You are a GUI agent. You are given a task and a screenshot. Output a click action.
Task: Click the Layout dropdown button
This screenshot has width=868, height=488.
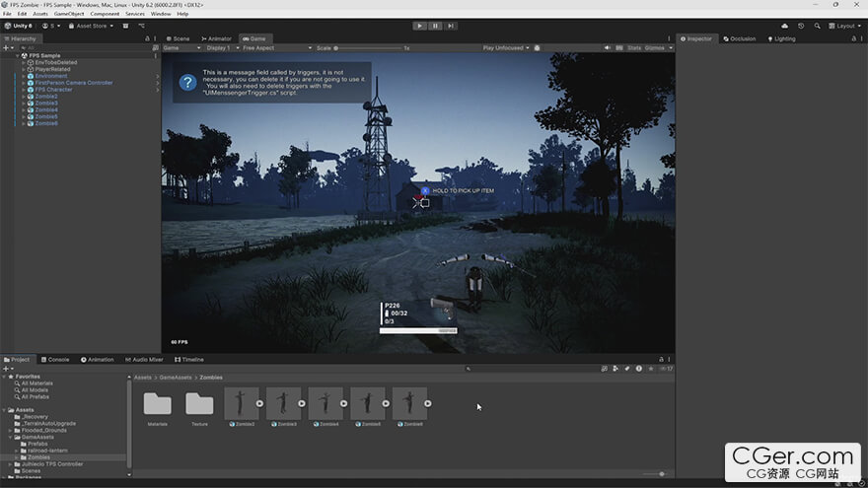(845, 26)
